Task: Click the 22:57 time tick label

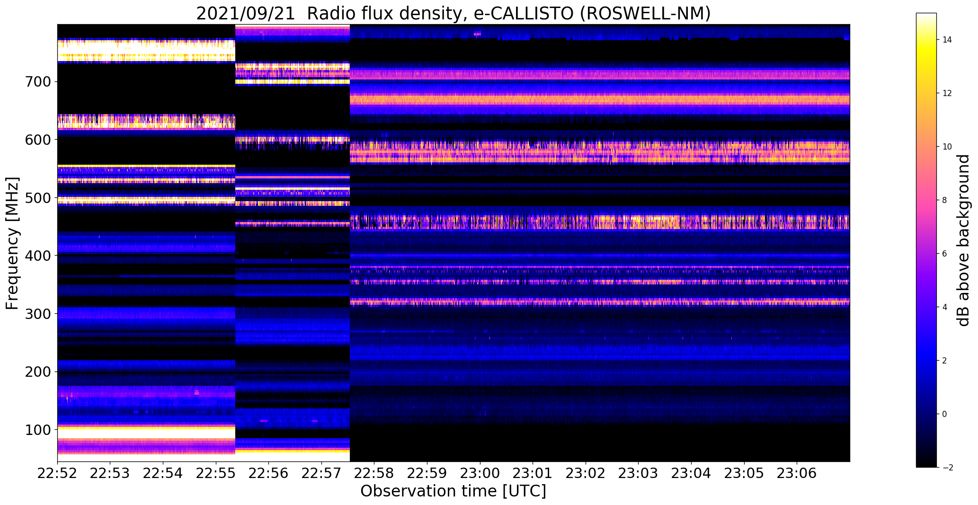Action: click(x=321, y=473)
